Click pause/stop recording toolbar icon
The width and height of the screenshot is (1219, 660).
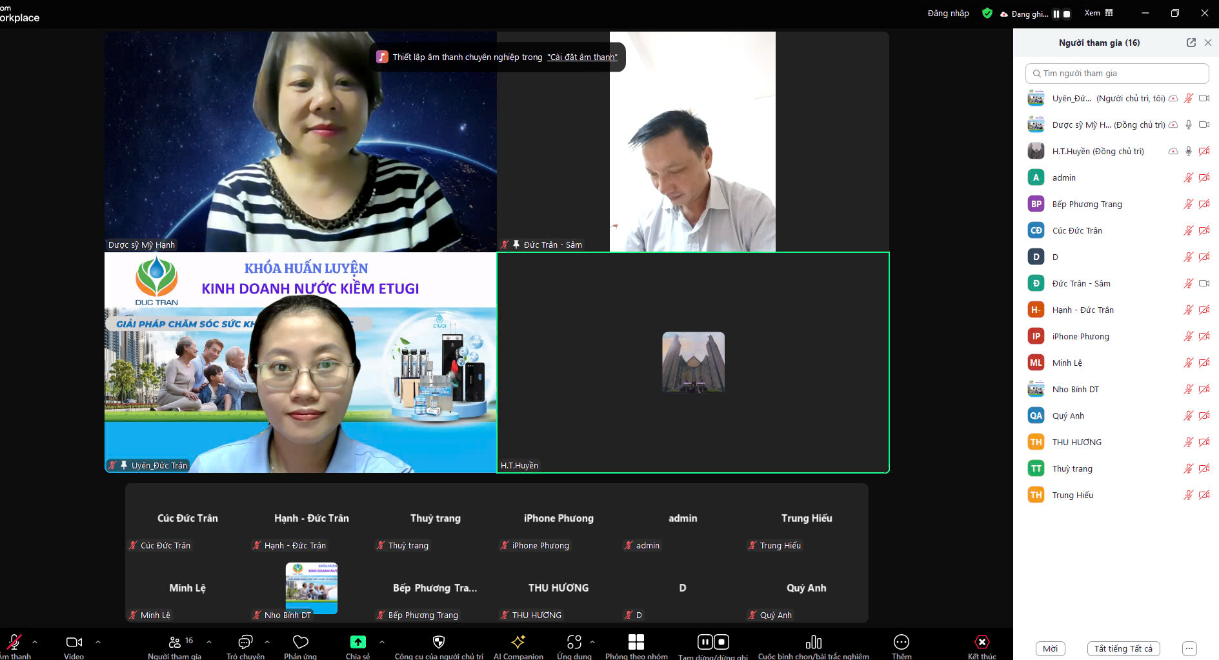[713, 642]
